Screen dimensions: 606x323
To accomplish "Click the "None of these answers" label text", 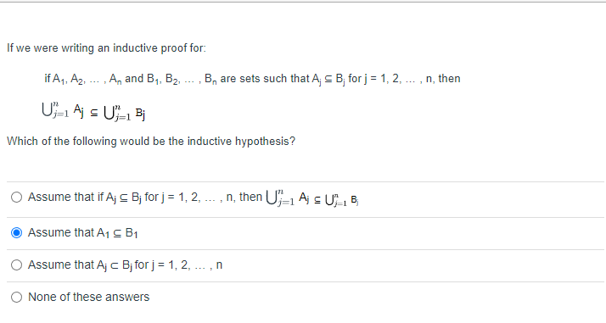I will coord(88,297).
